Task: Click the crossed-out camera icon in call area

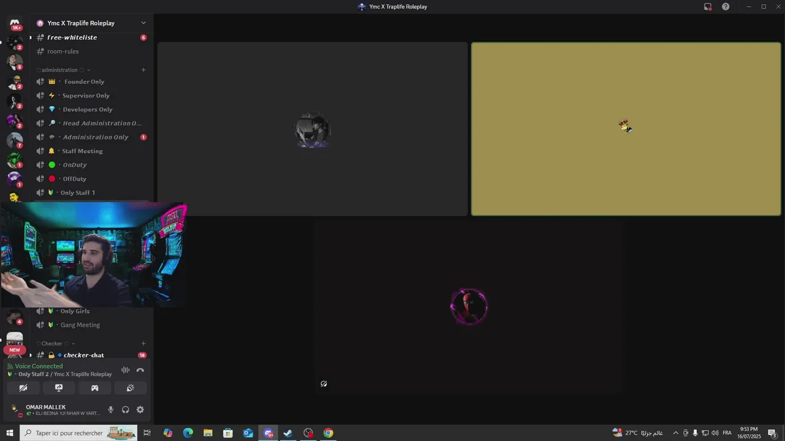Action: click(324, 384)
